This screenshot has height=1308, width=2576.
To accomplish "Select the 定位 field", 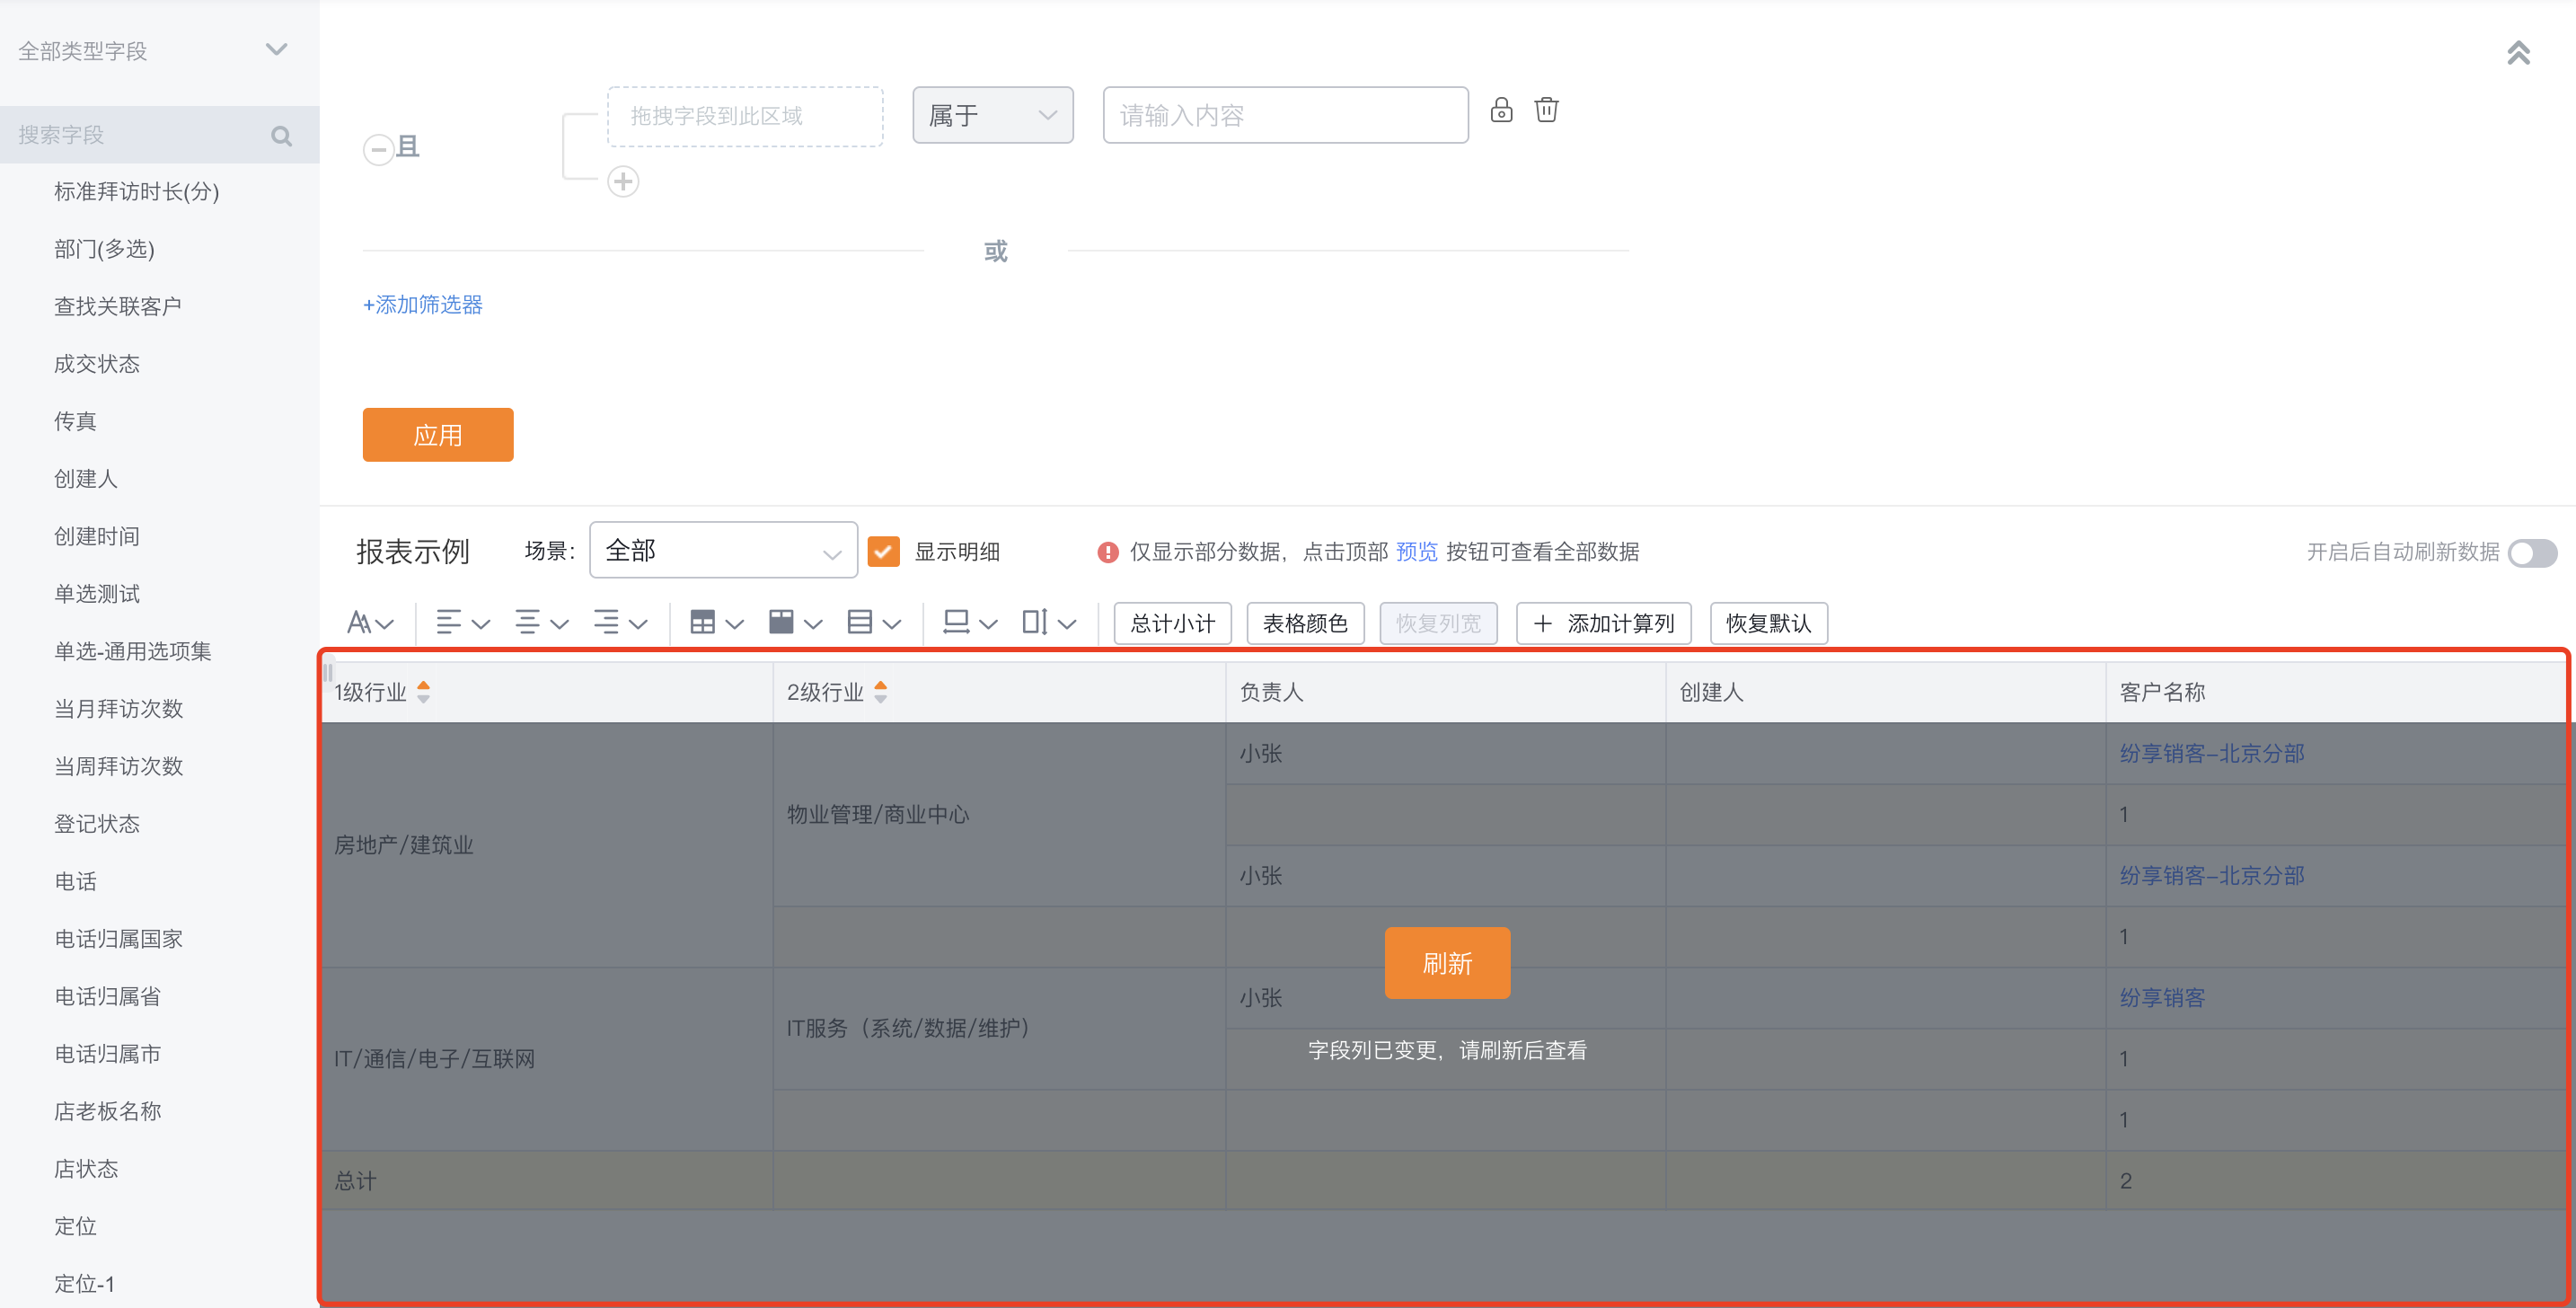I will pyautogui.click(x=75, y=1226).
